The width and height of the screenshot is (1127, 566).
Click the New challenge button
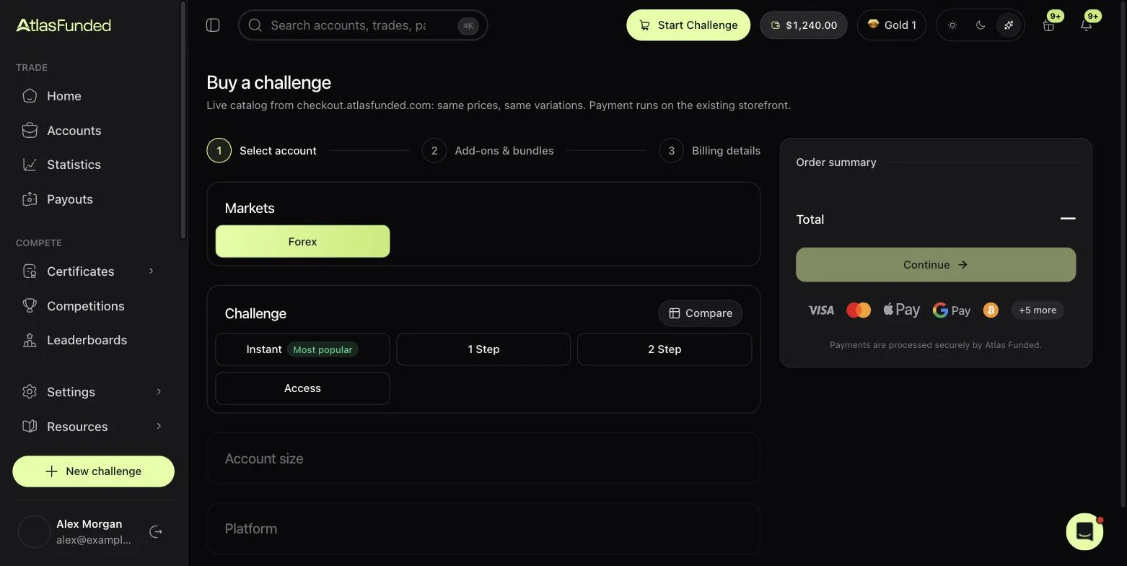93,471
